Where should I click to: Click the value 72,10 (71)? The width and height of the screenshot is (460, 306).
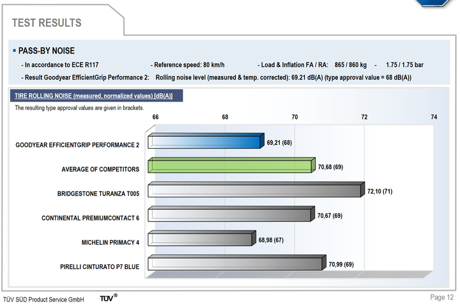[x=380, y=191]
